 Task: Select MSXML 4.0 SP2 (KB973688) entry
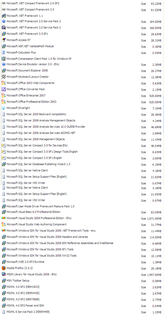[23, 299]
